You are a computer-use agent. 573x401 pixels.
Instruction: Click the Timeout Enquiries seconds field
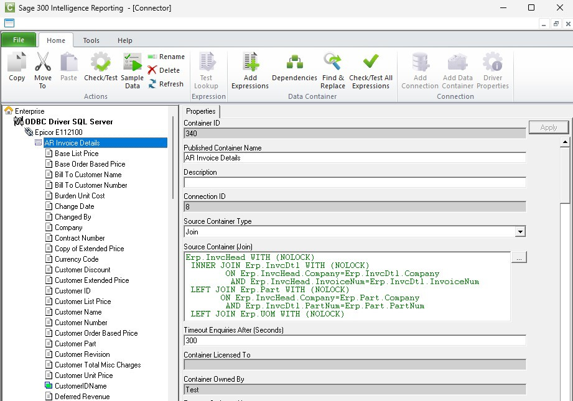(355, 340)
